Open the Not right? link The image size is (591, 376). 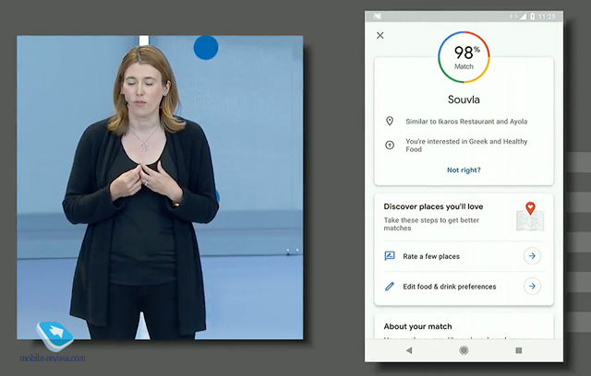464,170
